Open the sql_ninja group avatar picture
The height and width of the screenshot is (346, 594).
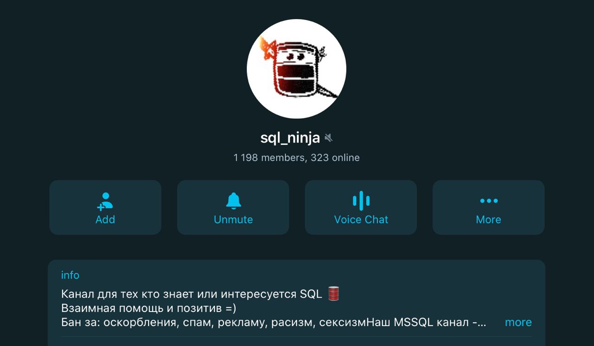pos(297,69)
